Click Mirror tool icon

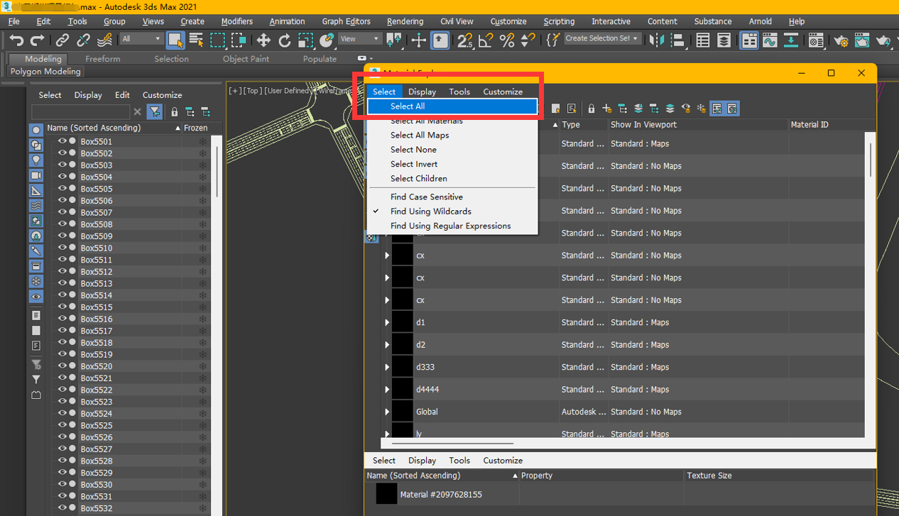click(657, 40)
